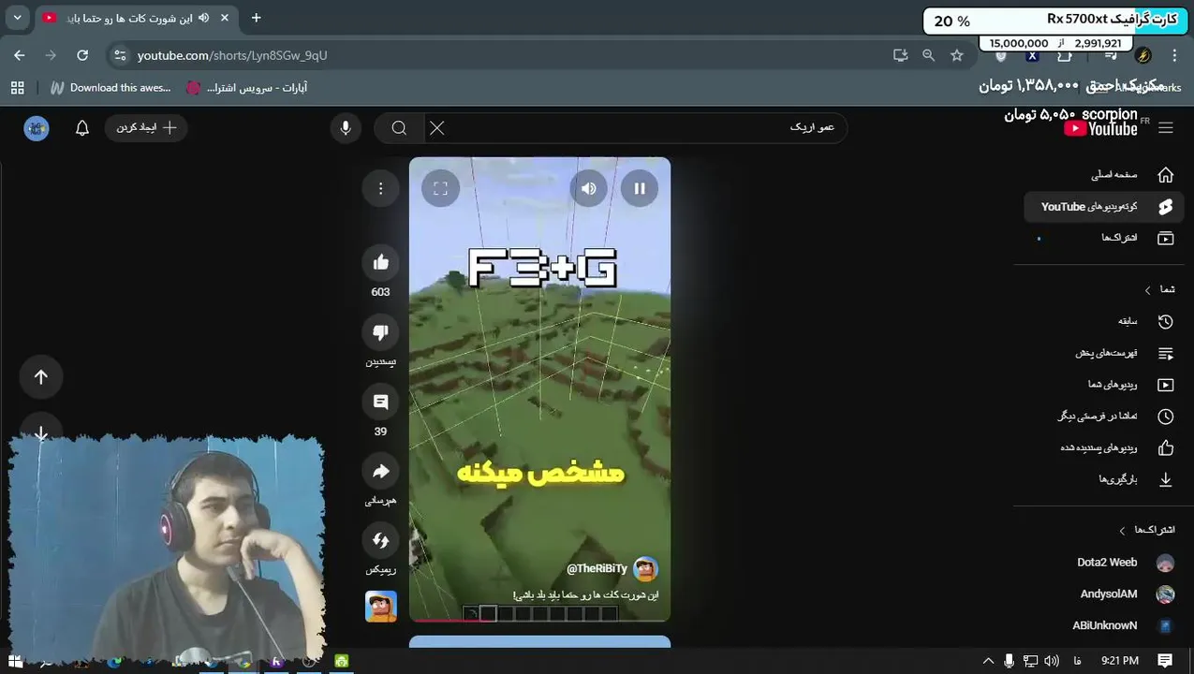This screenshot has height=674, width=1194.
Task: Go back in the browser
Action: pos(20,55)
